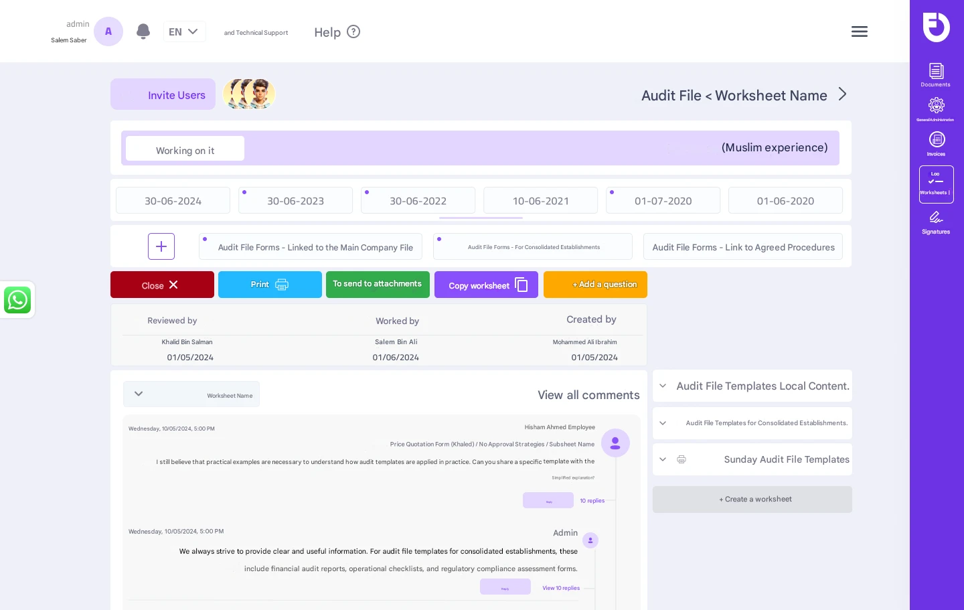Open the notification bell
Screen dimensions: 964x610
tap(143, 31)
